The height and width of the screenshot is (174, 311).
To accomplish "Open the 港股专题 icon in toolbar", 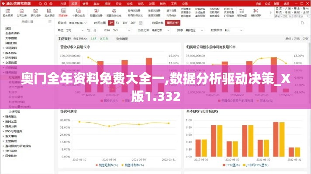I will [242, 13].
